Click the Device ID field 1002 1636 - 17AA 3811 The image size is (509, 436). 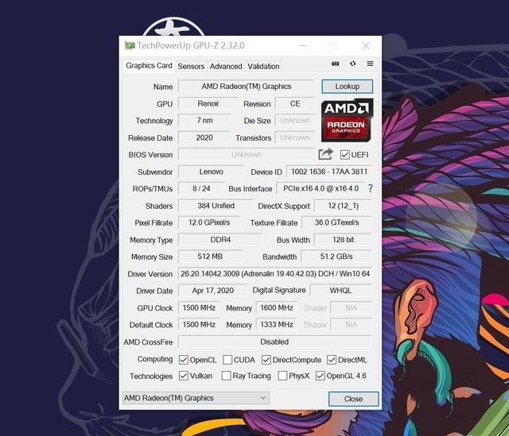(329, 172)
